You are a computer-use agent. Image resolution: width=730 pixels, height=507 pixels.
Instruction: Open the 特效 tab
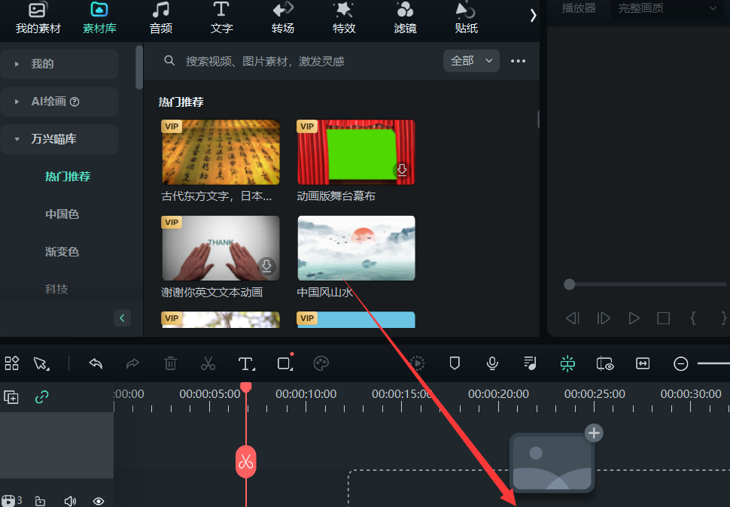pos(344,19)
